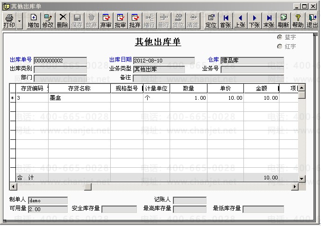This screenshot has width=321, height=226.
Task: Click the 出库类别 input field
Action: point(60,69)
